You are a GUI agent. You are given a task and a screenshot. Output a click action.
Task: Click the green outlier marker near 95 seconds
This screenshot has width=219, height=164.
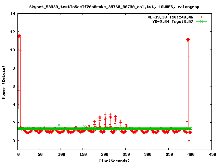tap(59, 125)
